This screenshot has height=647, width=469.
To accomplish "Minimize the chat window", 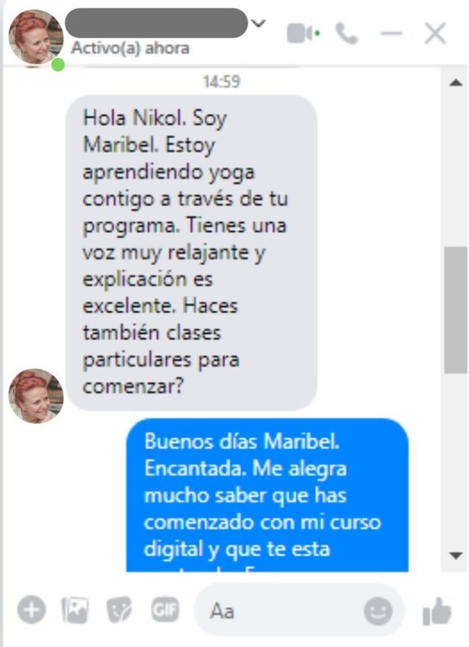I will (x=391, y=33).
